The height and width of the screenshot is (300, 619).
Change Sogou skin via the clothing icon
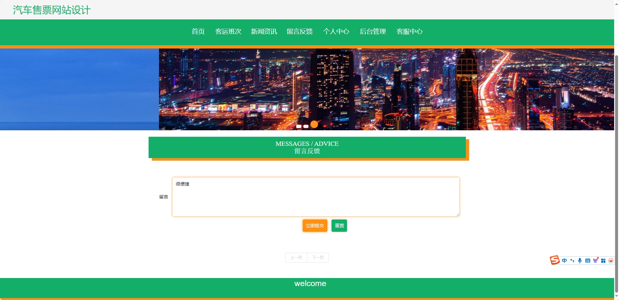click(596, 260)
